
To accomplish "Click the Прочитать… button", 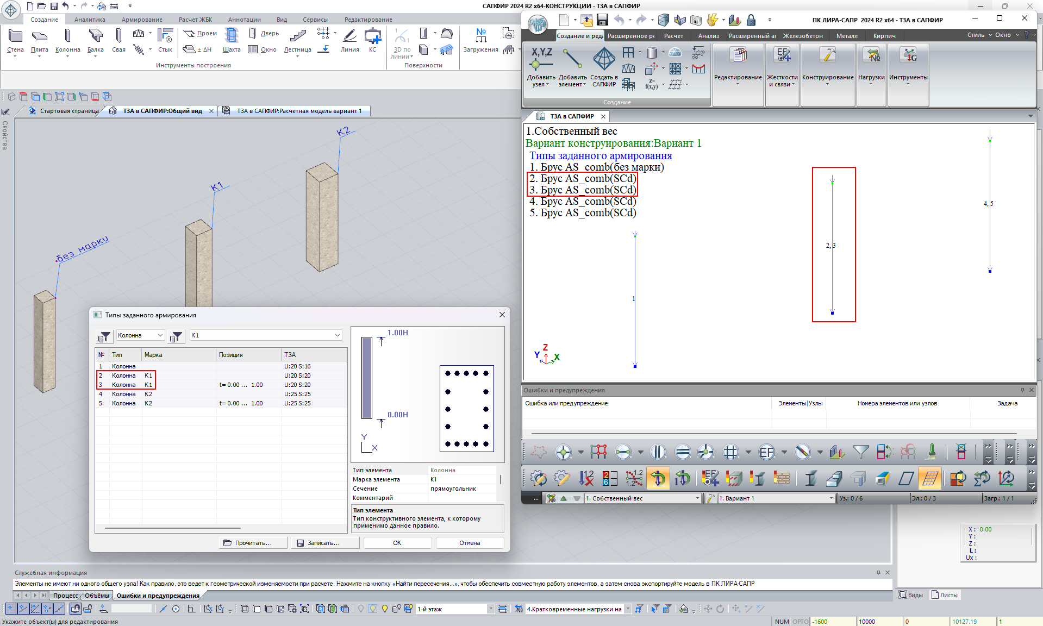I will click(x=253, y=543).
